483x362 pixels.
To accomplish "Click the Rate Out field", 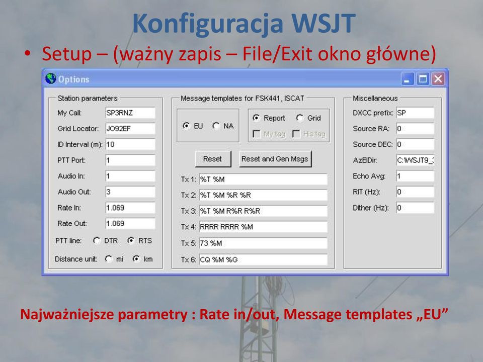I will 130,223.
